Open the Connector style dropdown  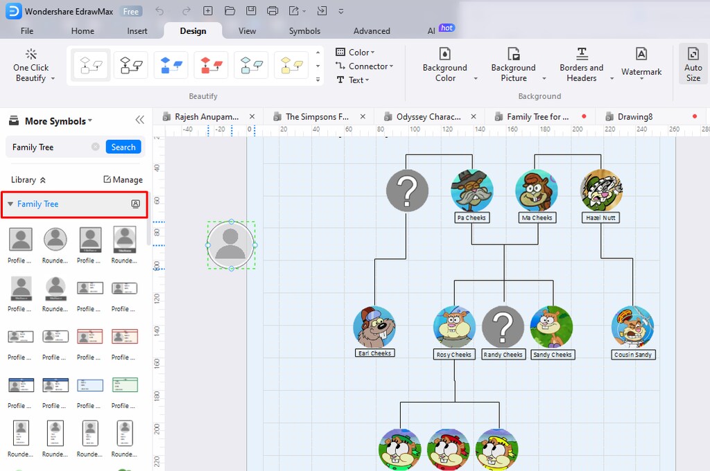click(x=365, y=66)
